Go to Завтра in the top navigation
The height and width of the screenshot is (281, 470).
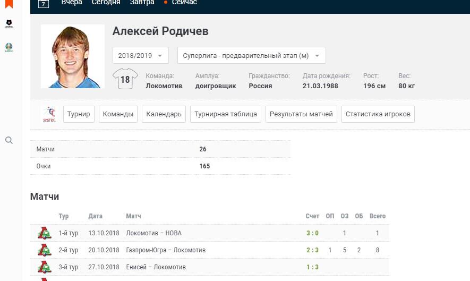coord(142,3)
